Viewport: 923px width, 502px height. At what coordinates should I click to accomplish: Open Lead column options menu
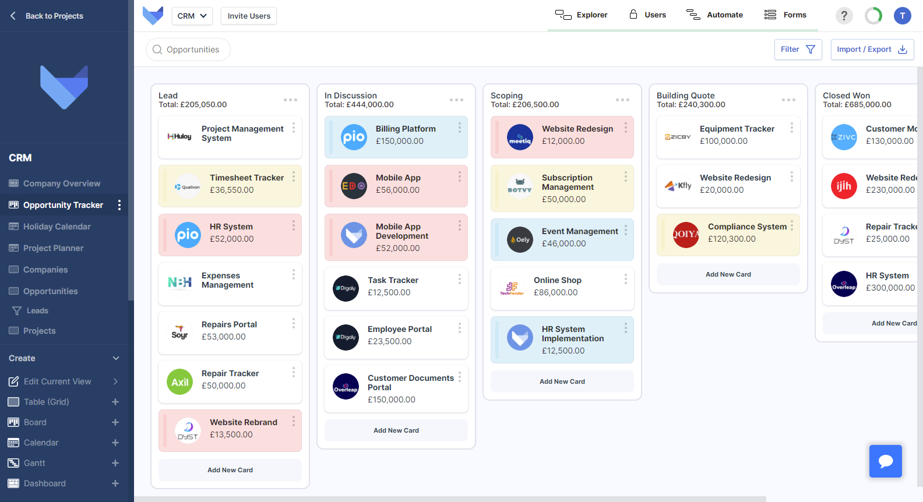[x=290, y=100]
